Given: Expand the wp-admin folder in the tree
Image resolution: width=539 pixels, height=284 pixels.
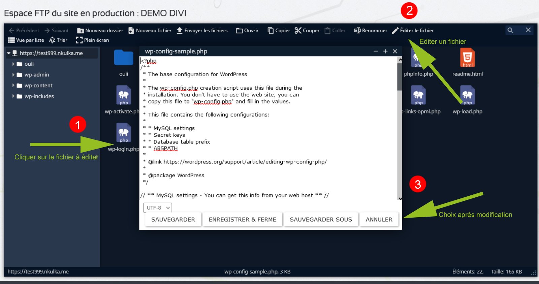Looking at the screenshot, I should tap(13, 75).
